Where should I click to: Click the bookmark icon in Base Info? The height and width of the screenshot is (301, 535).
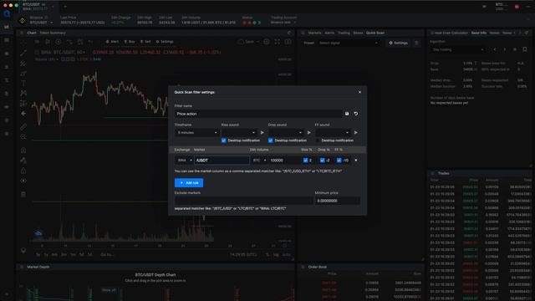(x=525, y=49)
